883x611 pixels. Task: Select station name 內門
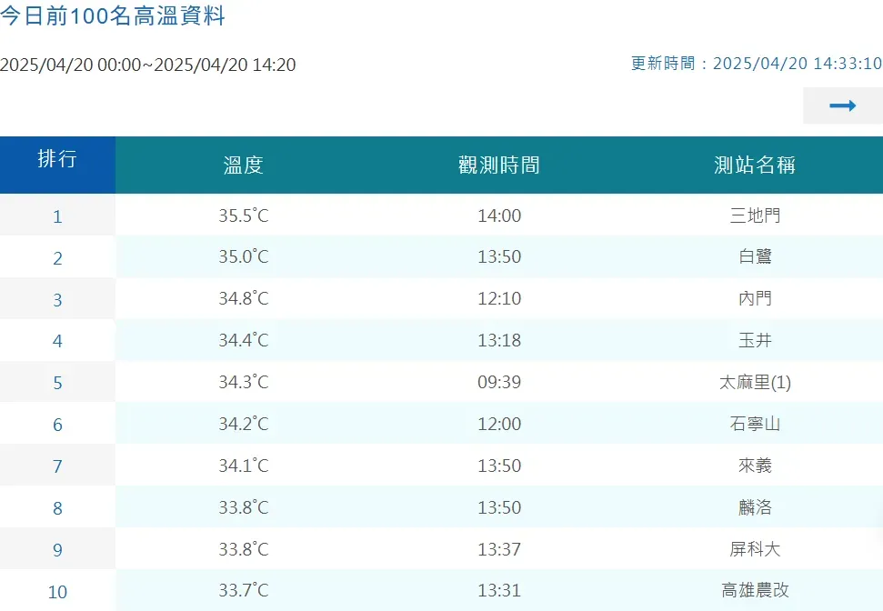(755, 298)
